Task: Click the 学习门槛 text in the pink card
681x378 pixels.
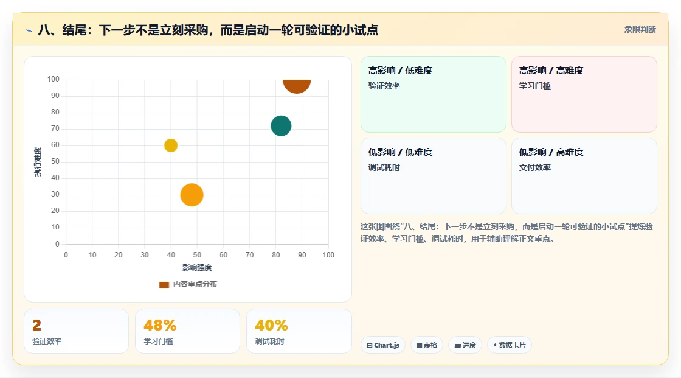Action: point(534,86)
